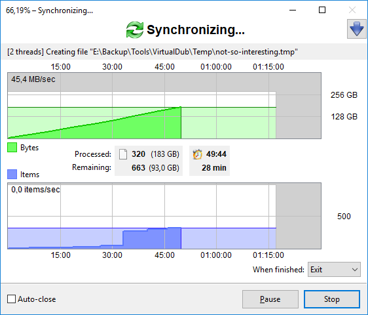The image size is (368, 315).
Task: Click the blue down-arrow minimize-to-tray button
Action: coord(356,29)
